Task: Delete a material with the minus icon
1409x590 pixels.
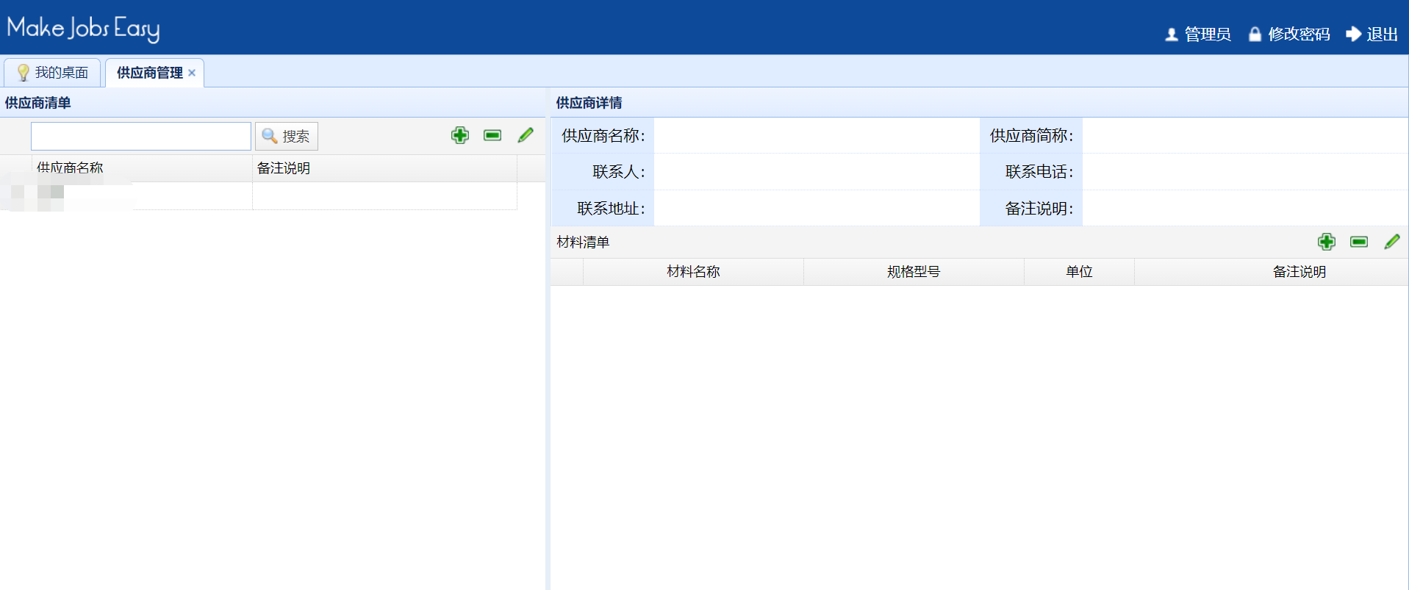Action: point(1359,242)
